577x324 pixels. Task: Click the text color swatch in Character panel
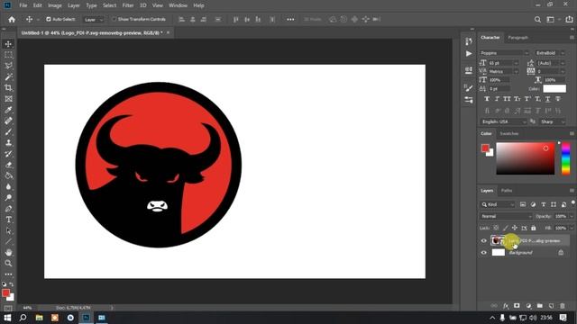click(554, 88)
